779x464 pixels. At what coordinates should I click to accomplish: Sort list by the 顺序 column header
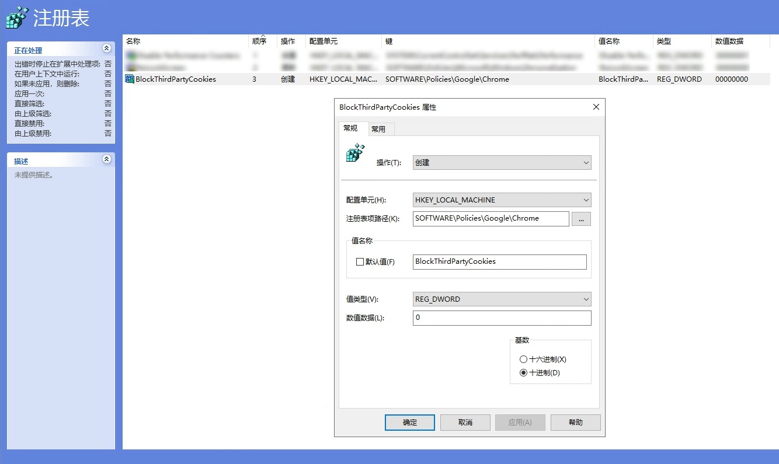click(x=259, y=41)
